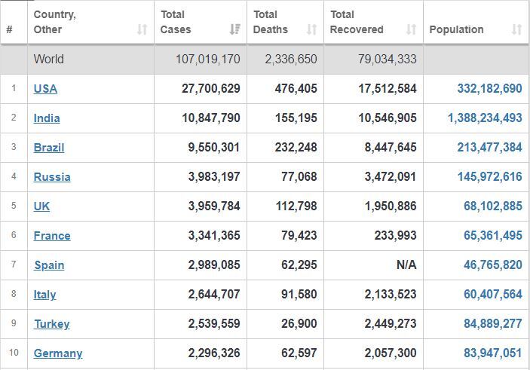Click the Population column header text
Viewport: 530px width, 370px height.
[456, 29]
